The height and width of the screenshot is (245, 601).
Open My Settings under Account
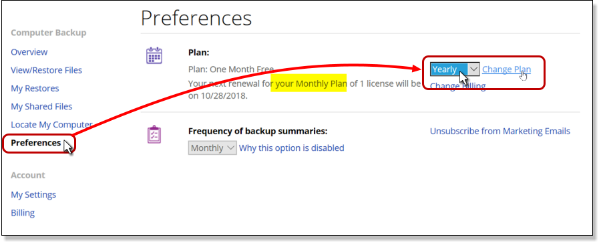coord(33,195)
